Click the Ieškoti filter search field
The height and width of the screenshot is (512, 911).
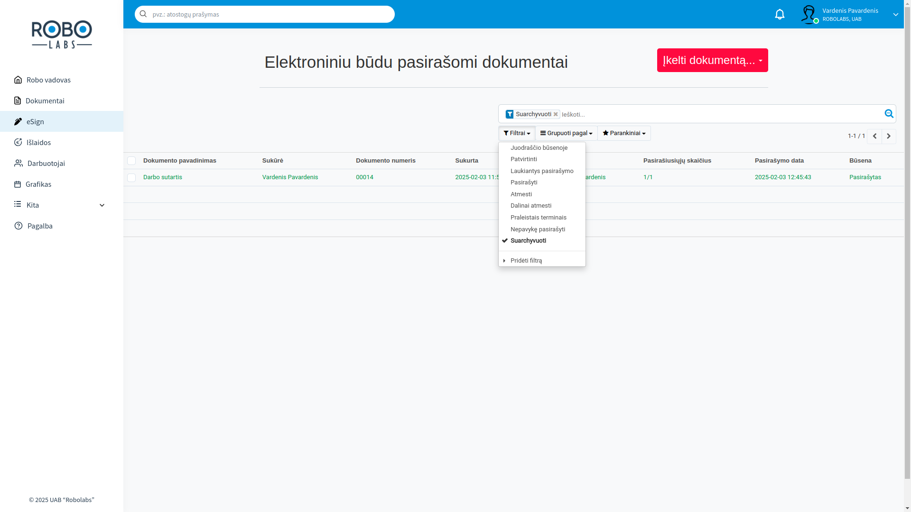(721, 114)
